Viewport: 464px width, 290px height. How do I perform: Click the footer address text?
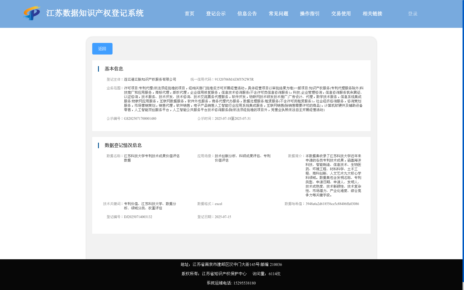(x=231, y=264)
